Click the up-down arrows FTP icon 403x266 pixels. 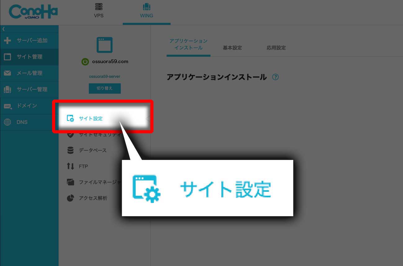coord(70,166)
